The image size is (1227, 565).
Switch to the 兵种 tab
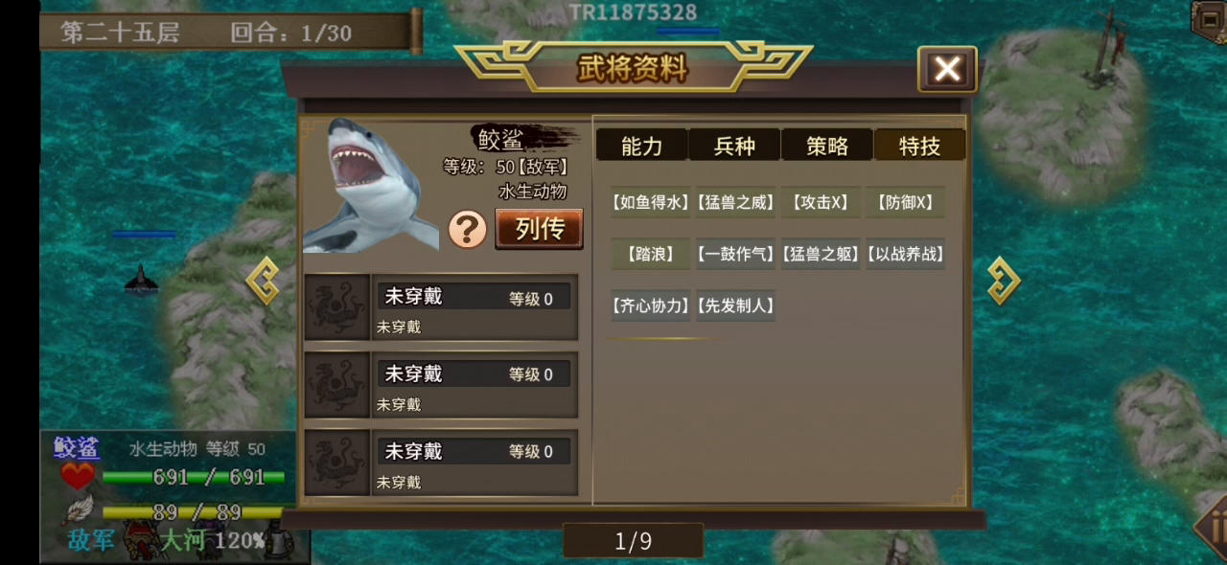point(734,146)
